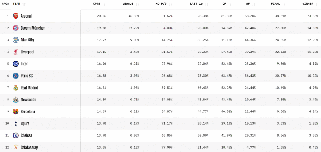Click the Arsenal club crest icon
321x152 pixels.
(x=16, y=16)
